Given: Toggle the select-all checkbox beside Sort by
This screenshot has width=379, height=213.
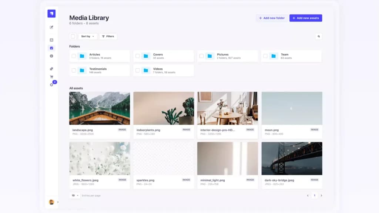Looking at the screenshot, I should coord(73,37).
